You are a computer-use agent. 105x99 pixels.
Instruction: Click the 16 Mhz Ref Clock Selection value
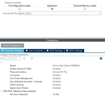tap(56, 94)
